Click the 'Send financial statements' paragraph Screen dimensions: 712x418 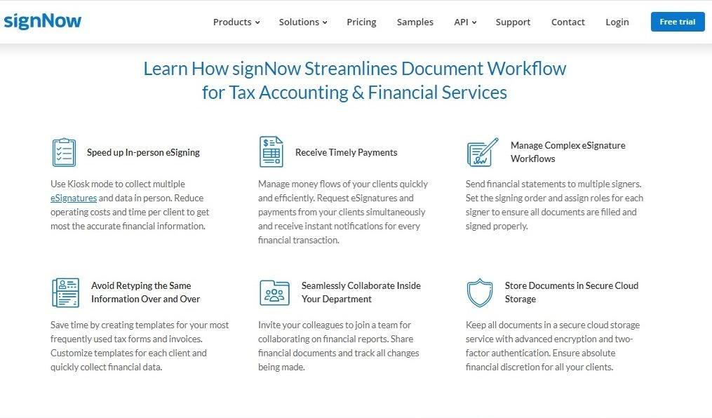point(554,205)
